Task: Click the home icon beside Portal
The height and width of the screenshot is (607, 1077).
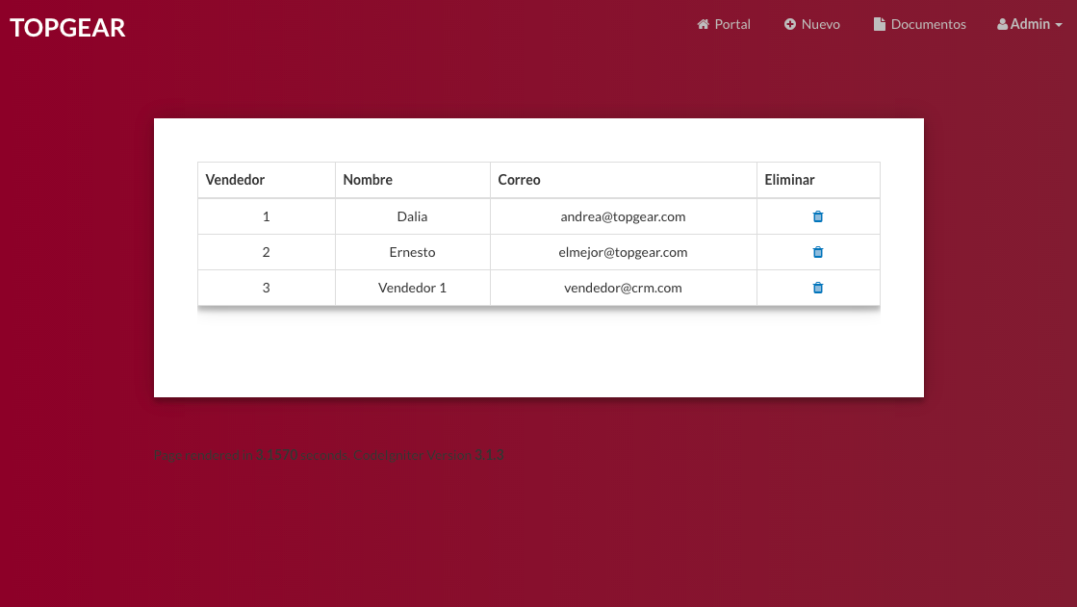Action: click(703, 24)
